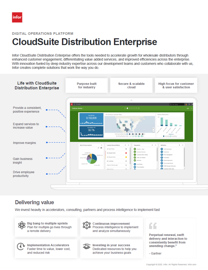Open Analytics - Sales icon in Transactions
The image size is (208, 270).
[135, 149]
